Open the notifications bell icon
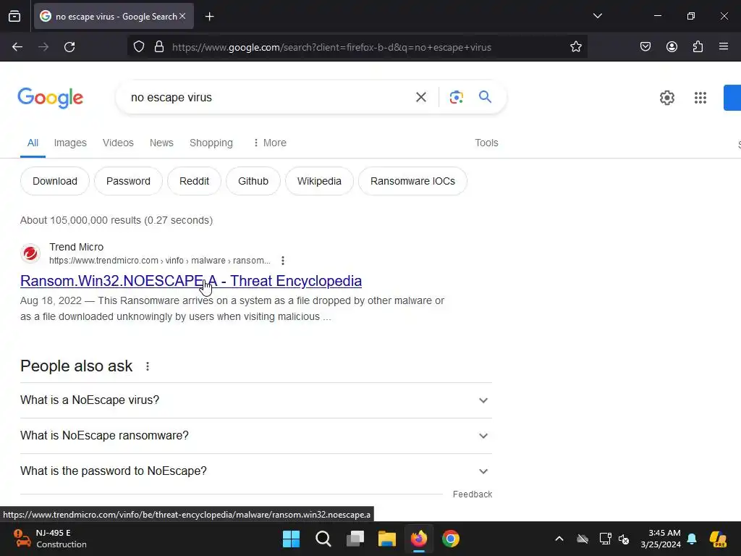Viewport: 741px width, 556px height. [692, 539]
